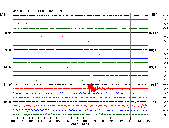169x128 pixels.
Task: Click minute tick label "04" on x-axis
Action: point(49,121)
